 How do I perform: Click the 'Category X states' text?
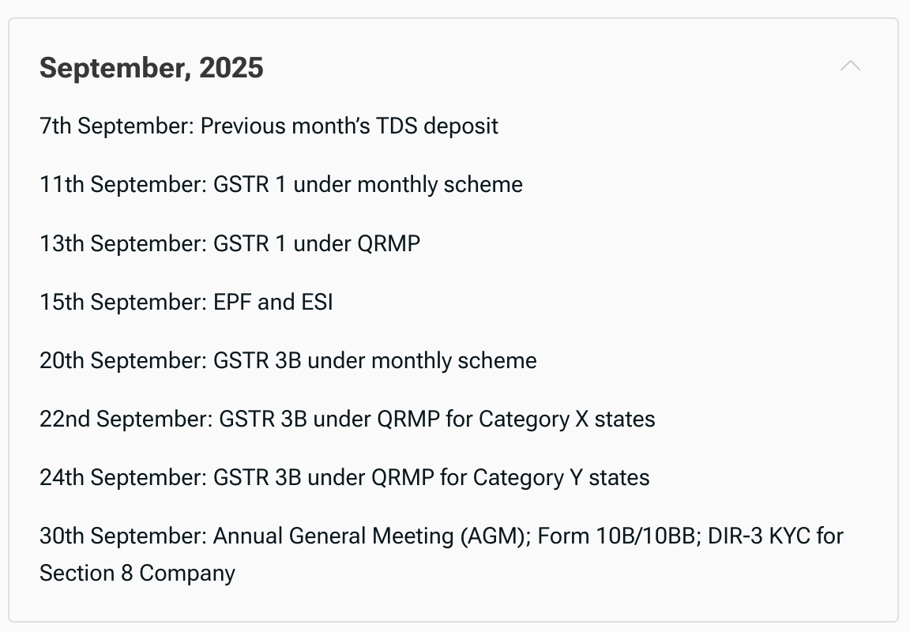(x=567, y=419)
